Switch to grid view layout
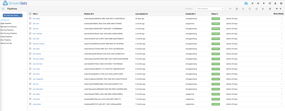285x111 pixels. point(281,9)
